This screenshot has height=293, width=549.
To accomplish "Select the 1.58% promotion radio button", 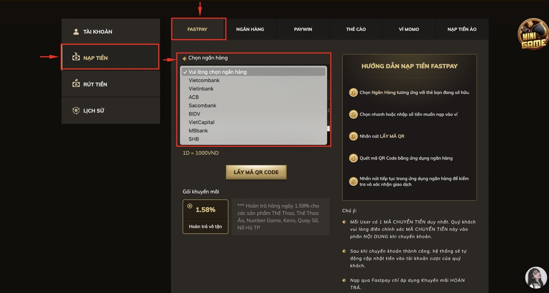I will pyautogui.click(x=190, y=206).
